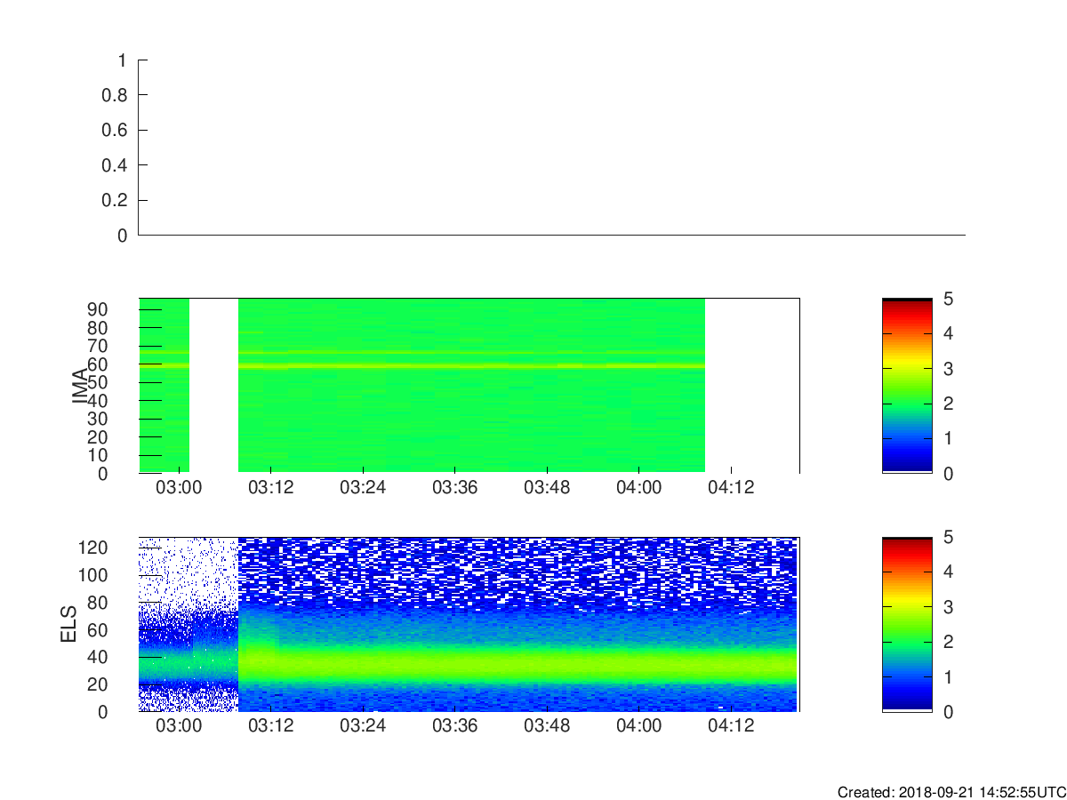
Task: Click 03:12 tick on IMA time axis
Action: pos(270,487)
